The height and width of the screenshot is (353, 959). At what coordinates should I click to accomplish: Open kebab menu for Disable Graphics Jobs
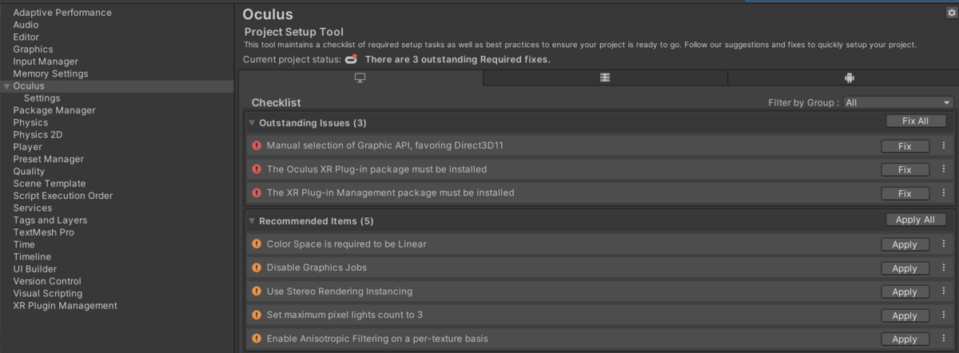pos(944,268)
